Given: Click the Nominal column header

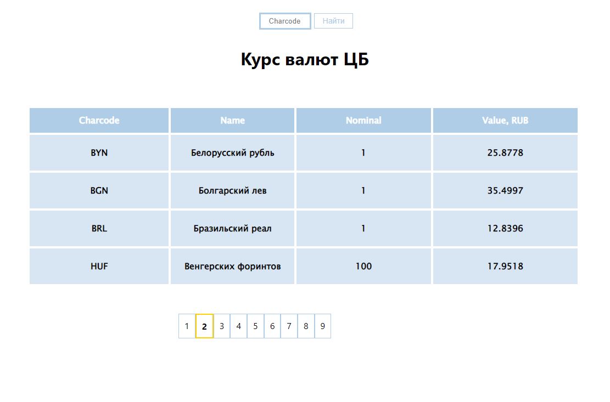Looking at the screenshot, I should point(363,121).
